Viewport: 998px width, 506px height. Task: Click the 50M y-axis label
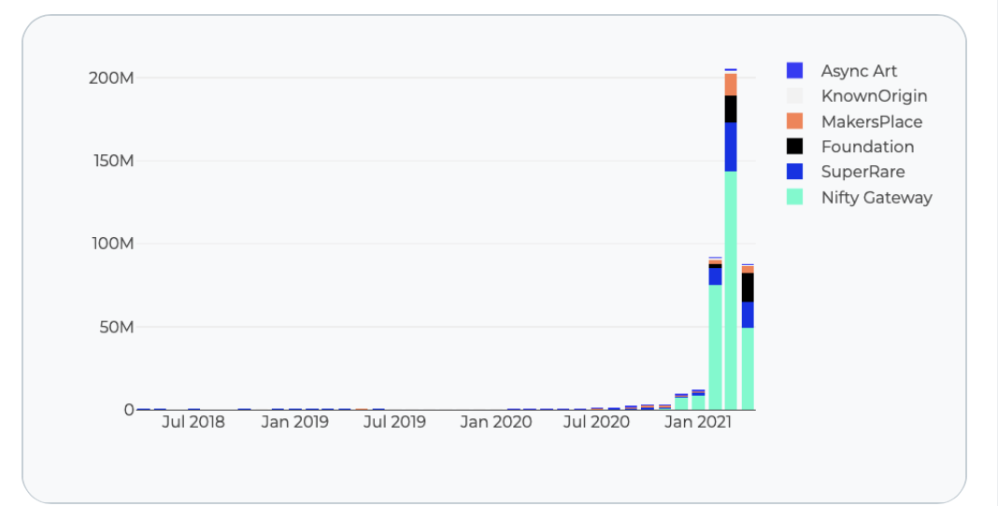tap(117, 328)
